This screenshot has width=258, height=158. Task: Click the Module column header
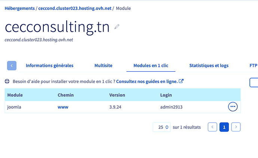pos(15,95)
